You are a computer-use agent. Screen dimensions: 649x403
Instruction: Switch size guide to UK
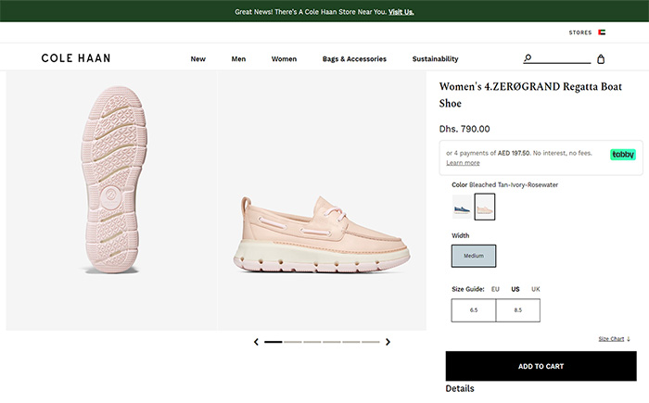536,289
